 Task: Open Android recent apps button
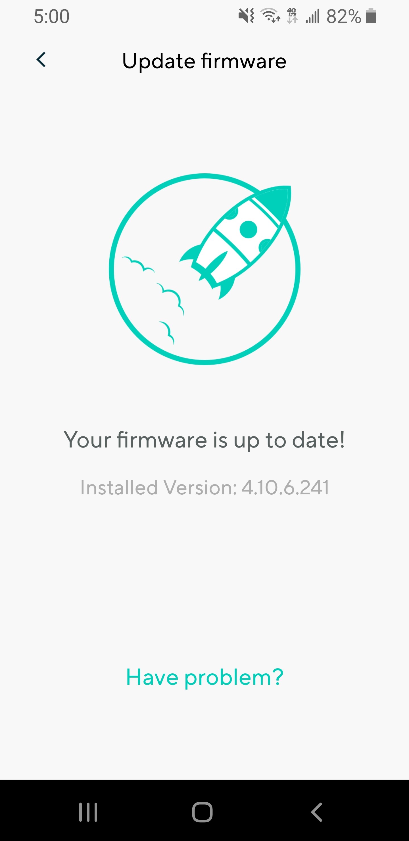coord(88,812)
